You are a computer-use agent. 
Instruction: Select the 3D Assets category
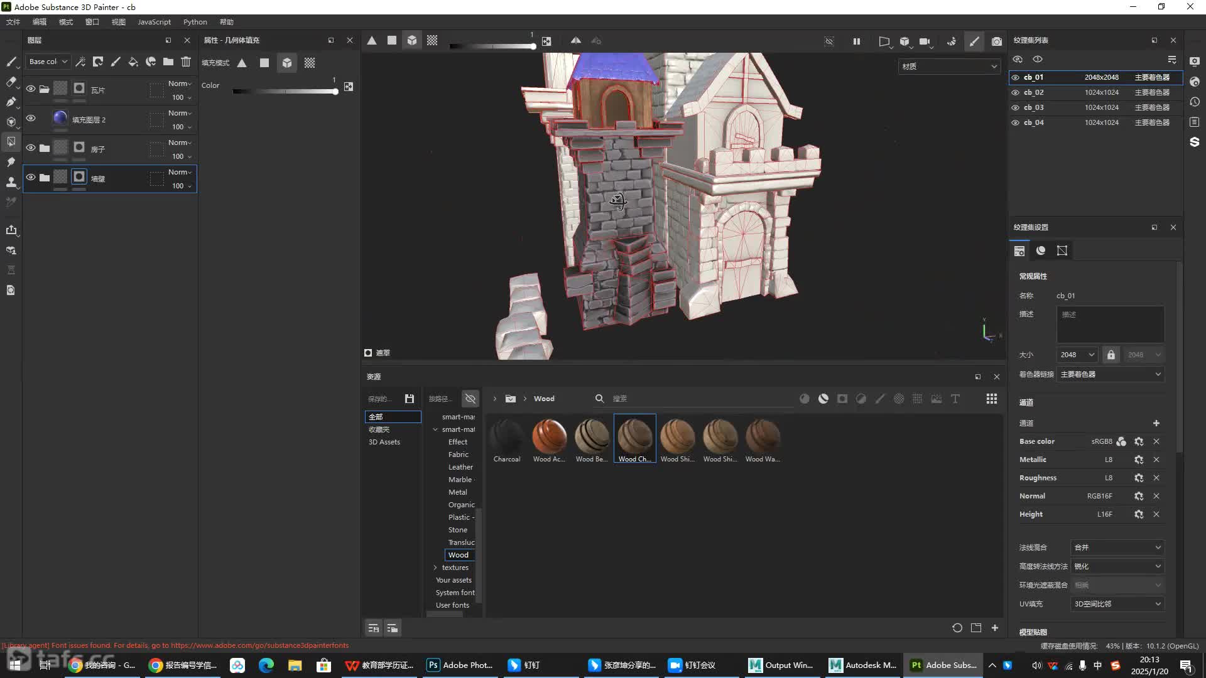(x=384, y=442)
